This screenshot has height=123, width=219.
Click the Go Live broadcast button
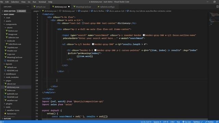(x=186, y=122)
